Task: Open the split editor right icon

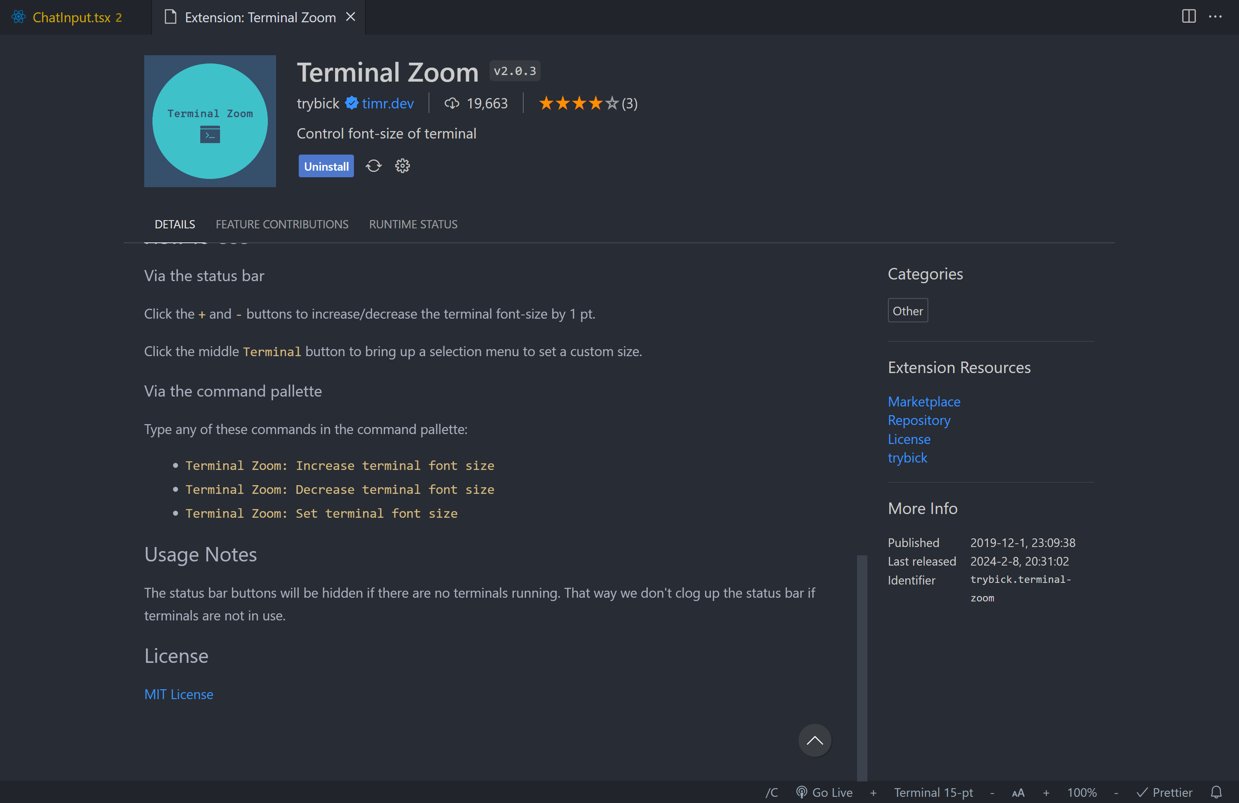Action: tap(1188, 16)
